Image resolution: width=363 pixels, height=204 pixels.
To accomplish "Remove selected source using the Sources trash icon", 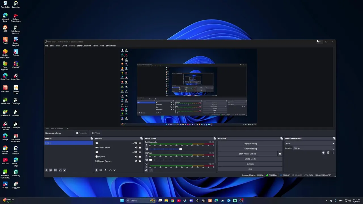I will tap(100, 170).
